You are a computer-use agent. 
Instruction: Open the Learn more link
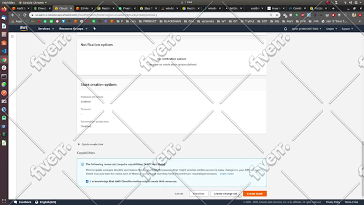[x=226, y=173]
